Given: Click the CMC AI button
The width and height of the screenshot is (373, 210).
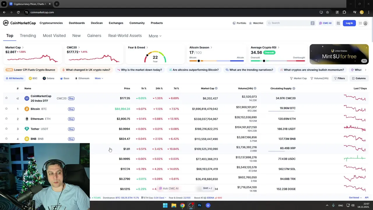Looking at the screenshot, I should (x=325, y=23).
